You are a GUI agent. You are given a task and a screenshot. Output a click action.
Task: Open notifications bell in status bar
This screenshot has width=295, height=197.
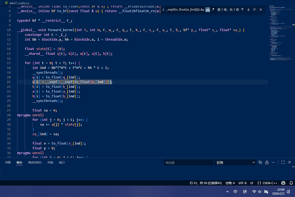tap(290, 183)
